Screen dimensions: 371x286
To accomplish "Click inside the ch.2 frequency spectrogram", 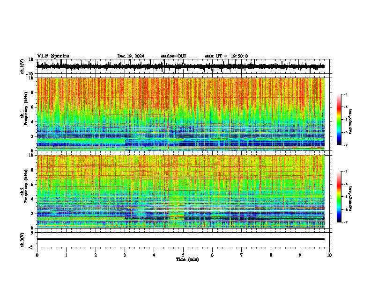I will (180, 192).
